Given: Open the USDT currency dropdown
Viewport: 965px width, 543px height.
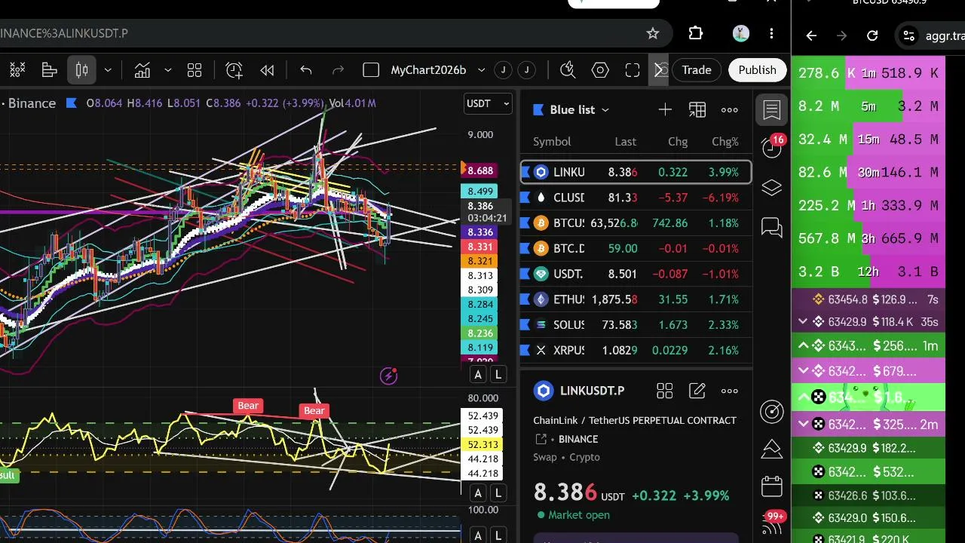Looking at the screenshot, I should tap(488, 103).
